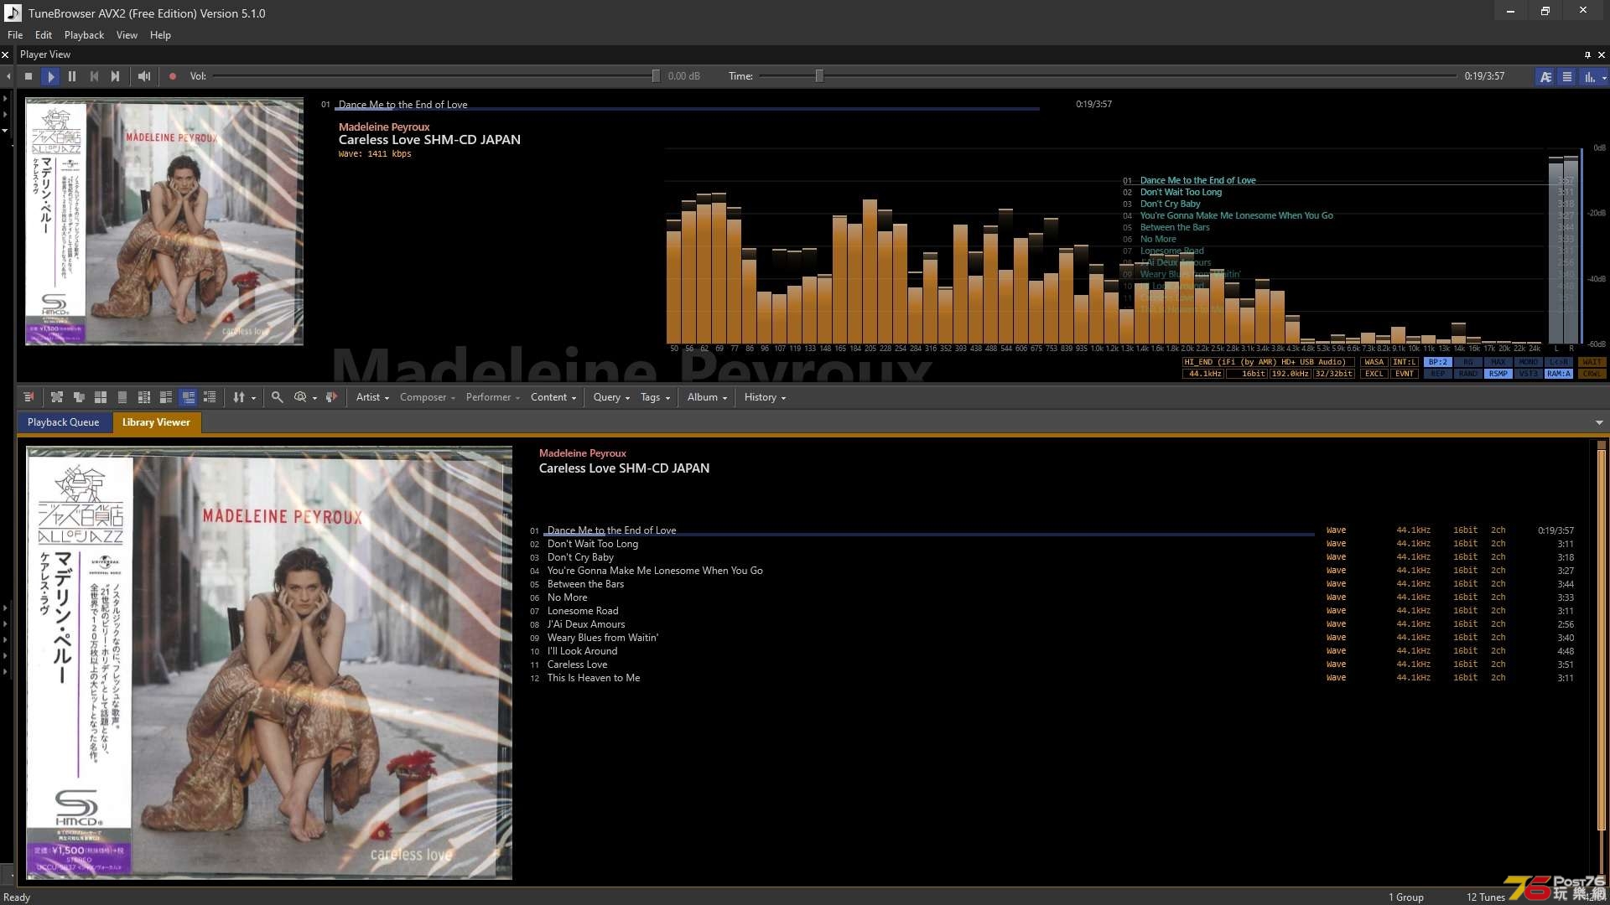The width and height of the screenshot is (1610, 905).
Task: Select the indented list view icon
Action: [210, 397]
